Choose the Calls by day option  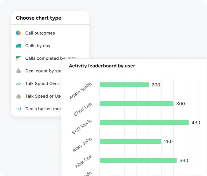pyautogui.click(x=38, y=46)
